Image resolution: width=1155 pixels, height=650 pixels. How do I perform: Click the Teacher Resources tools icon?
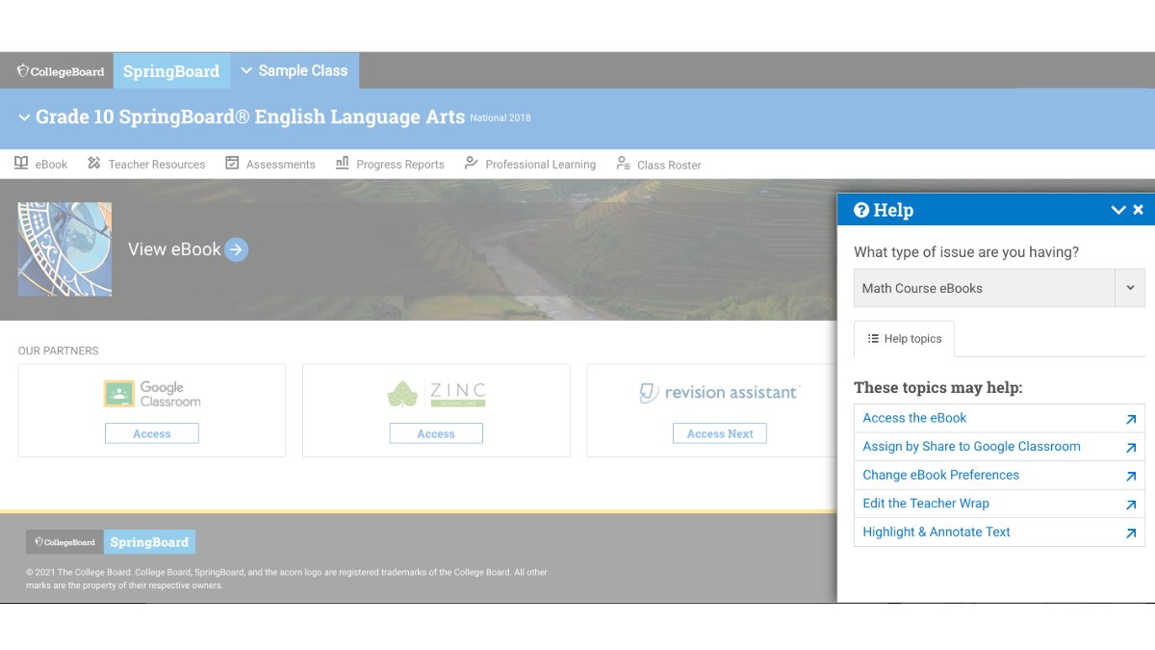point(93,163)
